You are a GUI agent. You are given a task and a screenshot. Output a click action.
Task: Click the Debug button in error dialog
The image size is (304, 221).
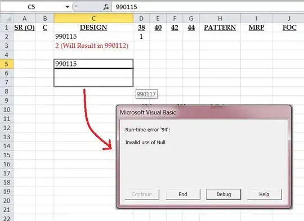pyautogui.click(x=223, y=194)
